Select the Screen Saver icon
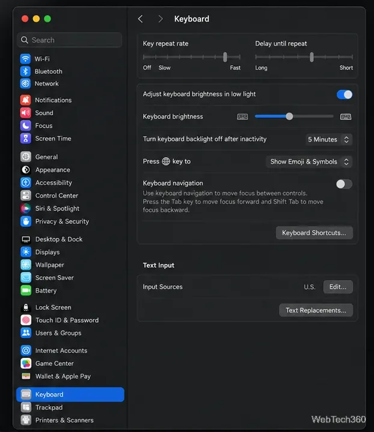The height and width of the screenshot is (432, 374). click(26, 277)
